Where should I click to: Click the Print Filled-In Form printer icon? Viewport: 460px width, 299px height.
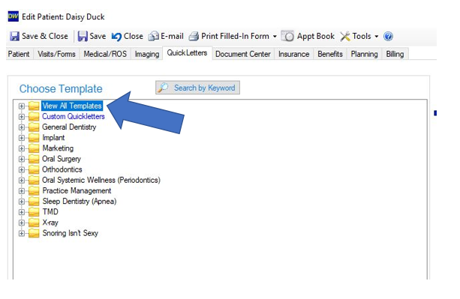(194, 36)
